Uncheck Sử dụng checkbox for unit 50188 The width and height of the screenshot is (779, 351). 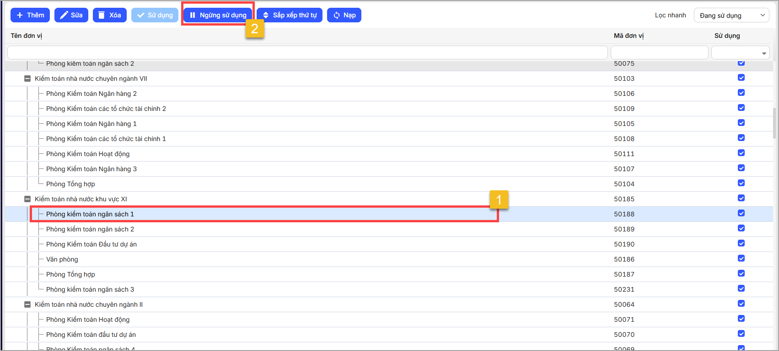coord(741,213)
